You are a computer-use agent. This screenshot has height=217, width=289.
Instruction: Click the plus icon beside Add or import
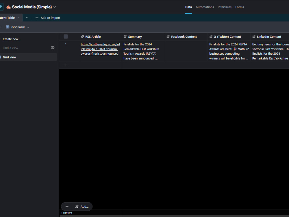tap(37, 18)
